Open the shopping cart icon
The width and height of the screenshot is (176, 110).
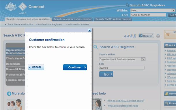point(167,34)
